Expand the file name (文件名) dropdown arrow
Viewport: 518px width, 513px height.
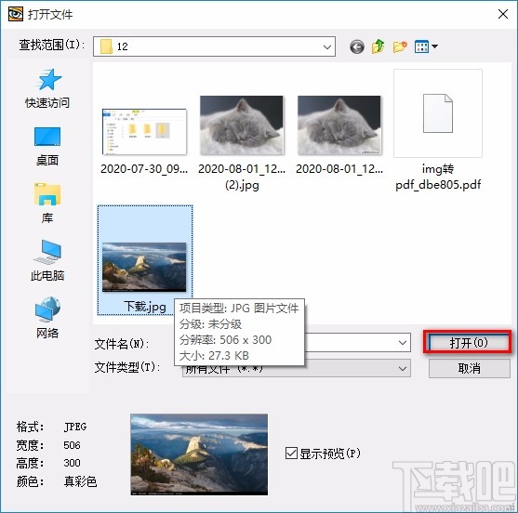point(403,343)
